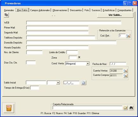138x117 pixels.
Task: Open the Cod. Ret. lookup icon
Action: (x=128, y=36)
